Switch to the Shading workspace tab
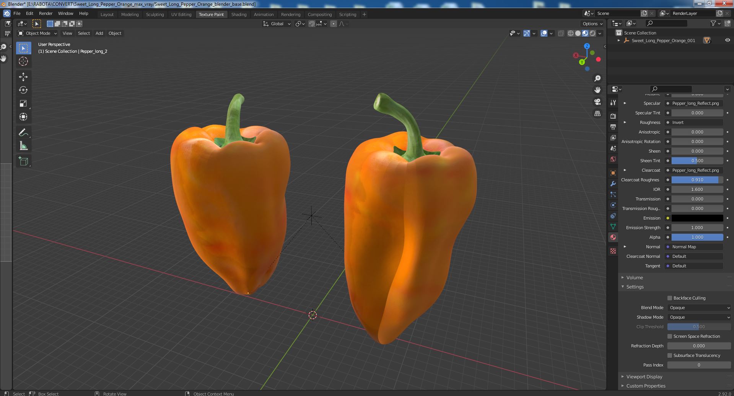This screenshot has height=396, width=734. [239, 15]
